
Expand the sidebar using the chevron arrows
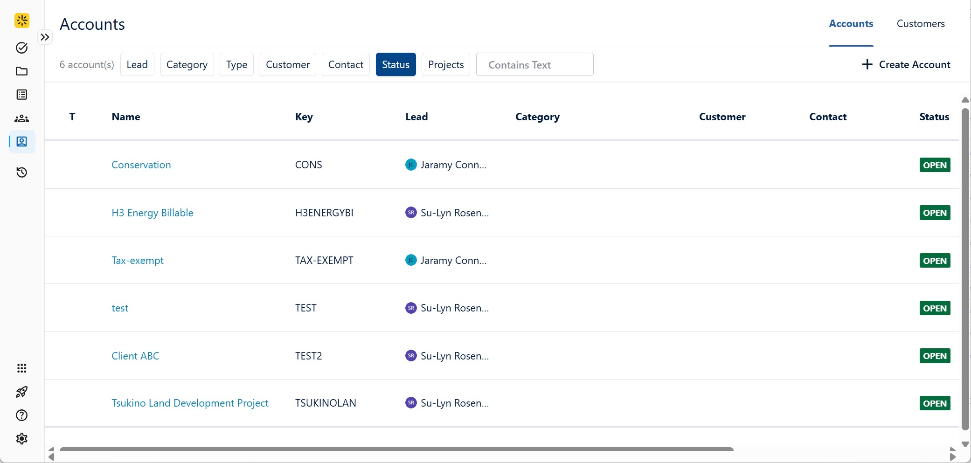[x=45, y=37]
